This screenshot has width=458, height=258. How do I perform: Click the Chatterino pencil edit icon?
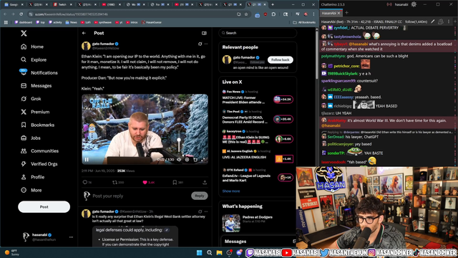tap(432, 21)
